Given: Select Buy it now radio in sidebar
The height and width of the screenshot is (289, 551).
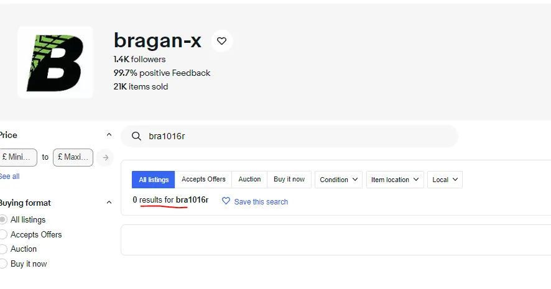Looking at the screenshot, I should [3, 264].
